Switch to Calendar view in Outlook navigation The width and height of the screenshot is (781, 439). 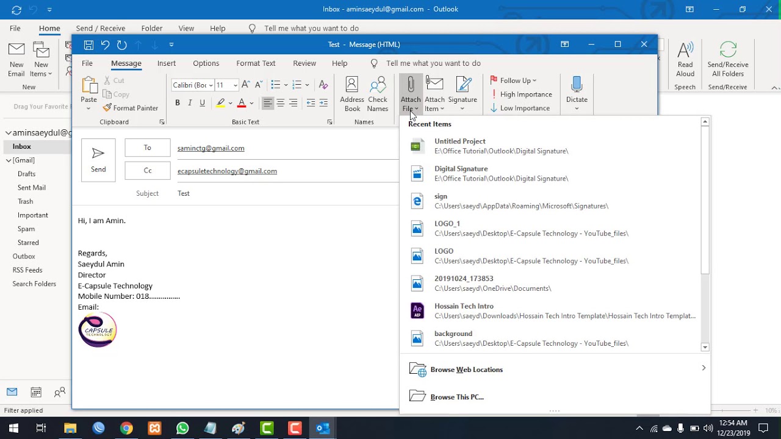click(36, 393)
